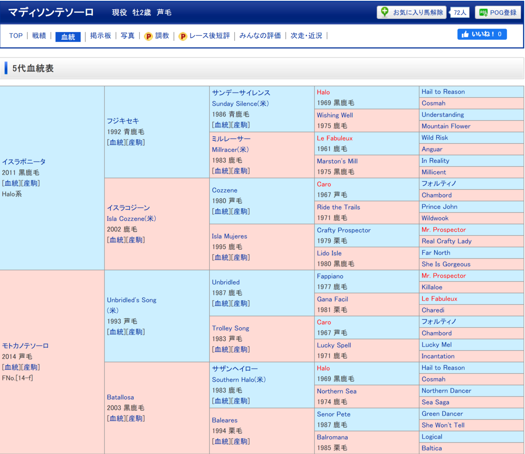Screen dimensions: 525x454
Task: Click the Real Crafty Lady link
Action: pos(447,241)
